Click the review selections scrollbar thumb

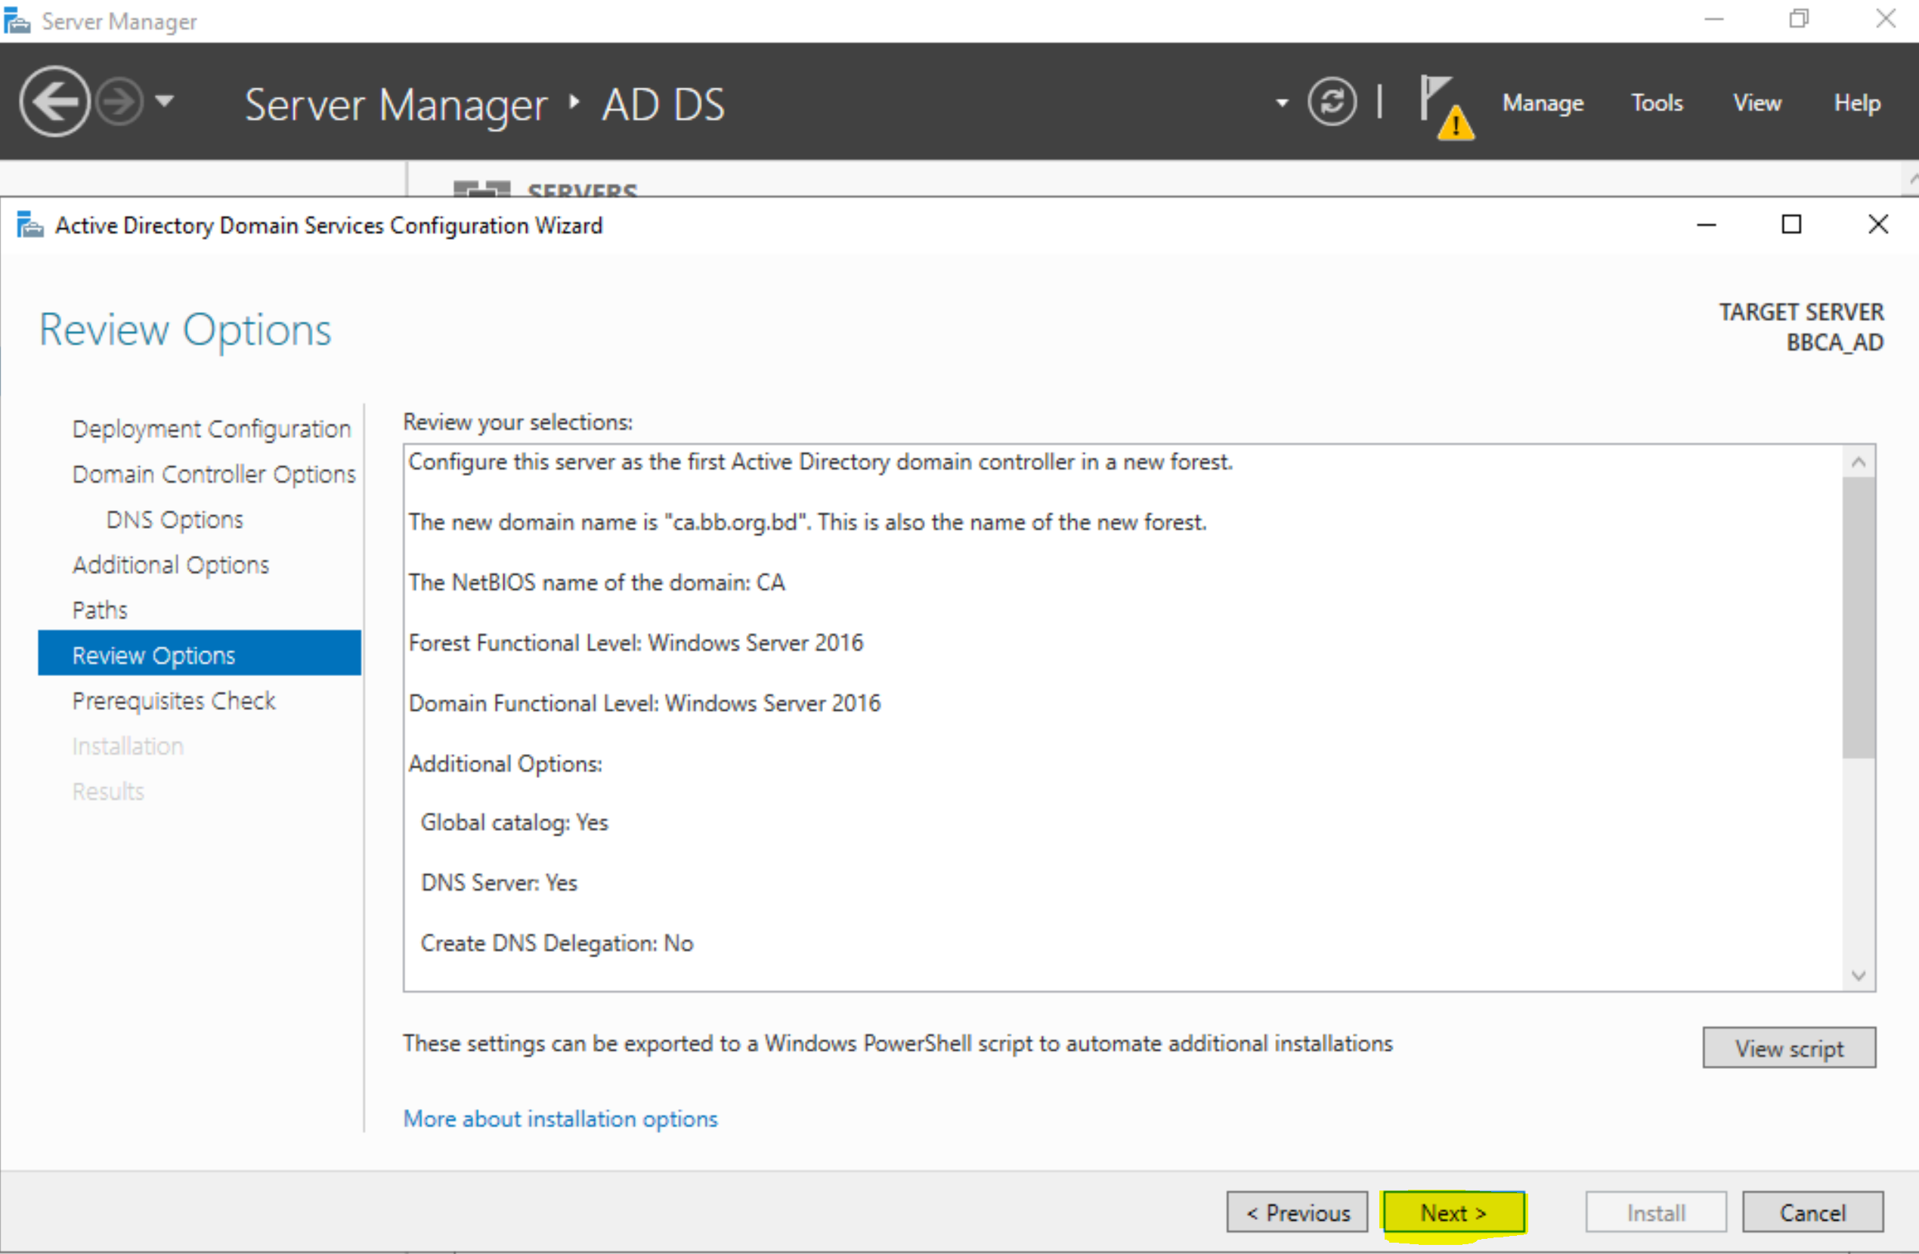[x=1859, y=618]
